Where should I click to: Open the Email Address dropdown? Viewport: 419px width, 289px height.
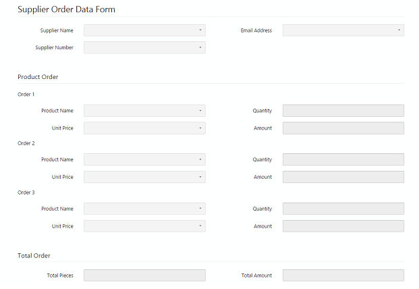[343, 30]
